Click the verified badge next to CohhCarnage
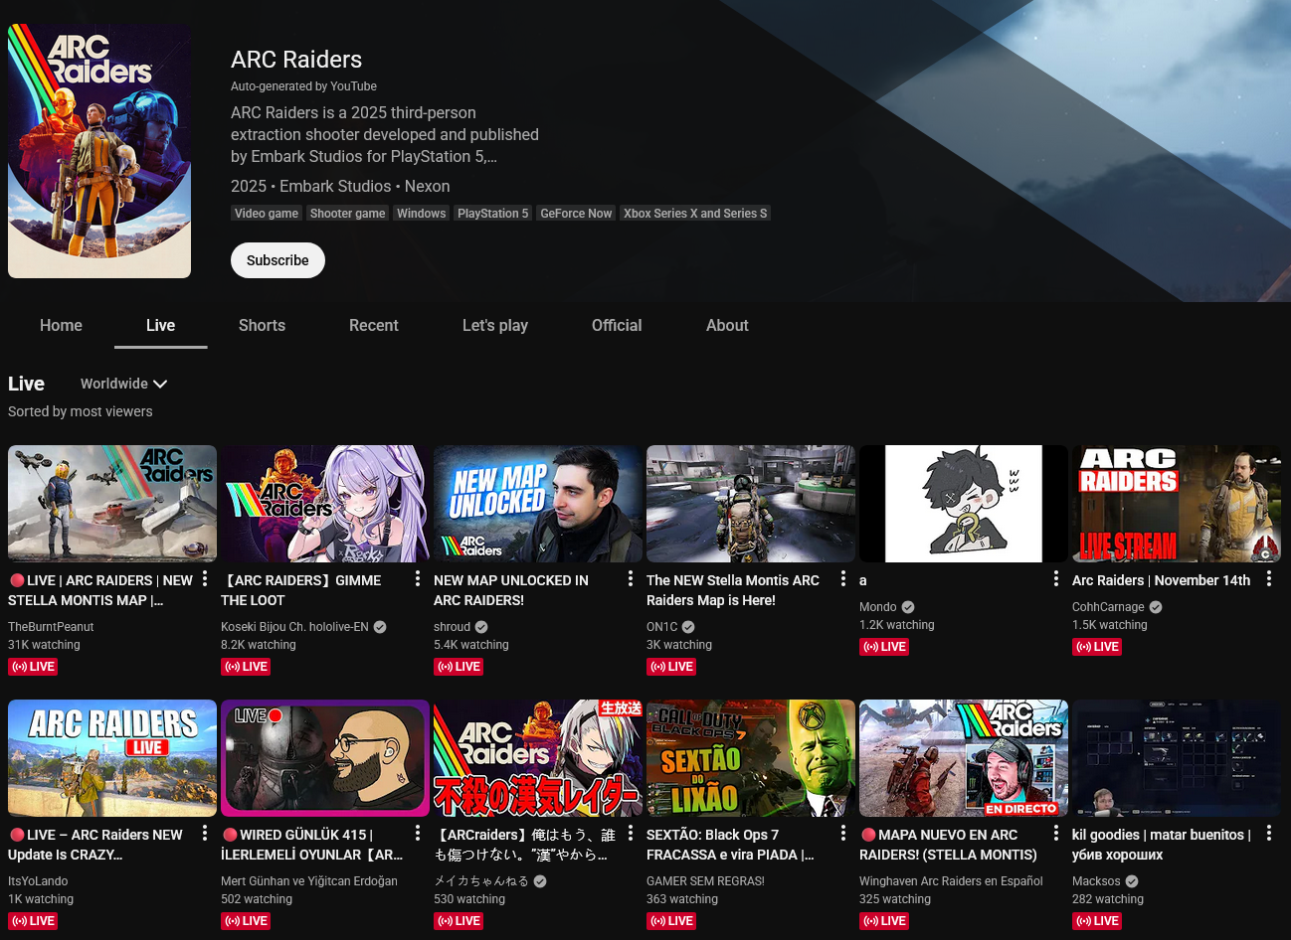This screenshot has height=940, width=1291. pyautogui.click(x=1156, y=607)
